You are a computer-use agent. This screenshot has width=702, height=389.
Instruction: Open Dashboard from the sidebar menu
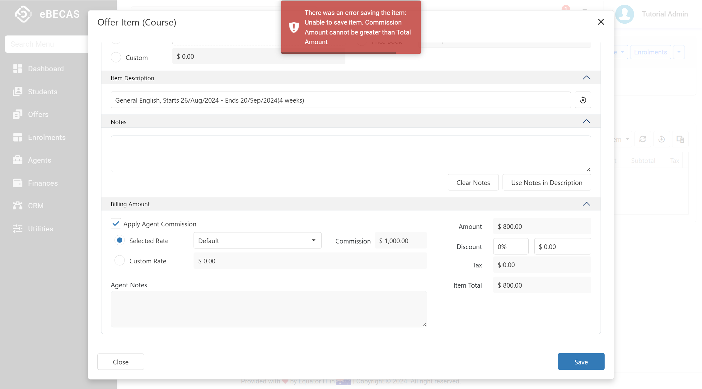[46, 69]
